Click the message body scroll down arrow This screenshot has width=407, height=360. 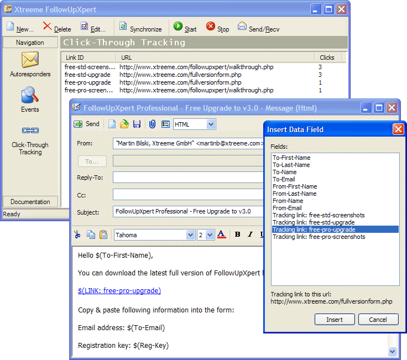(x=392, y=352)
